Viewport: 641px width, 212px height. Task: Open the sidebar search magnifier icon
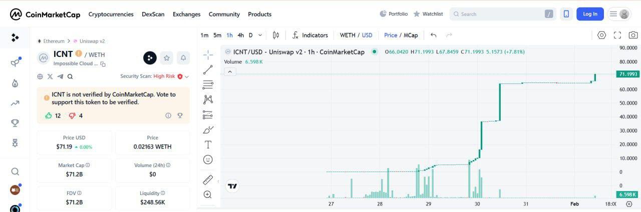tap(15, 171)
